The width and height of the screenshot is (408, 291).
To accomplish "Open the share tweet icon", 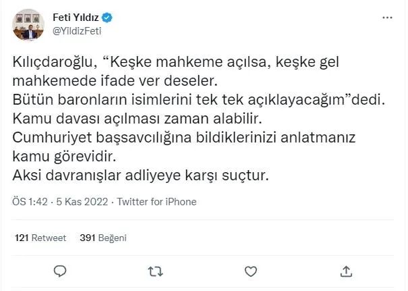I will tap(346, 271).
